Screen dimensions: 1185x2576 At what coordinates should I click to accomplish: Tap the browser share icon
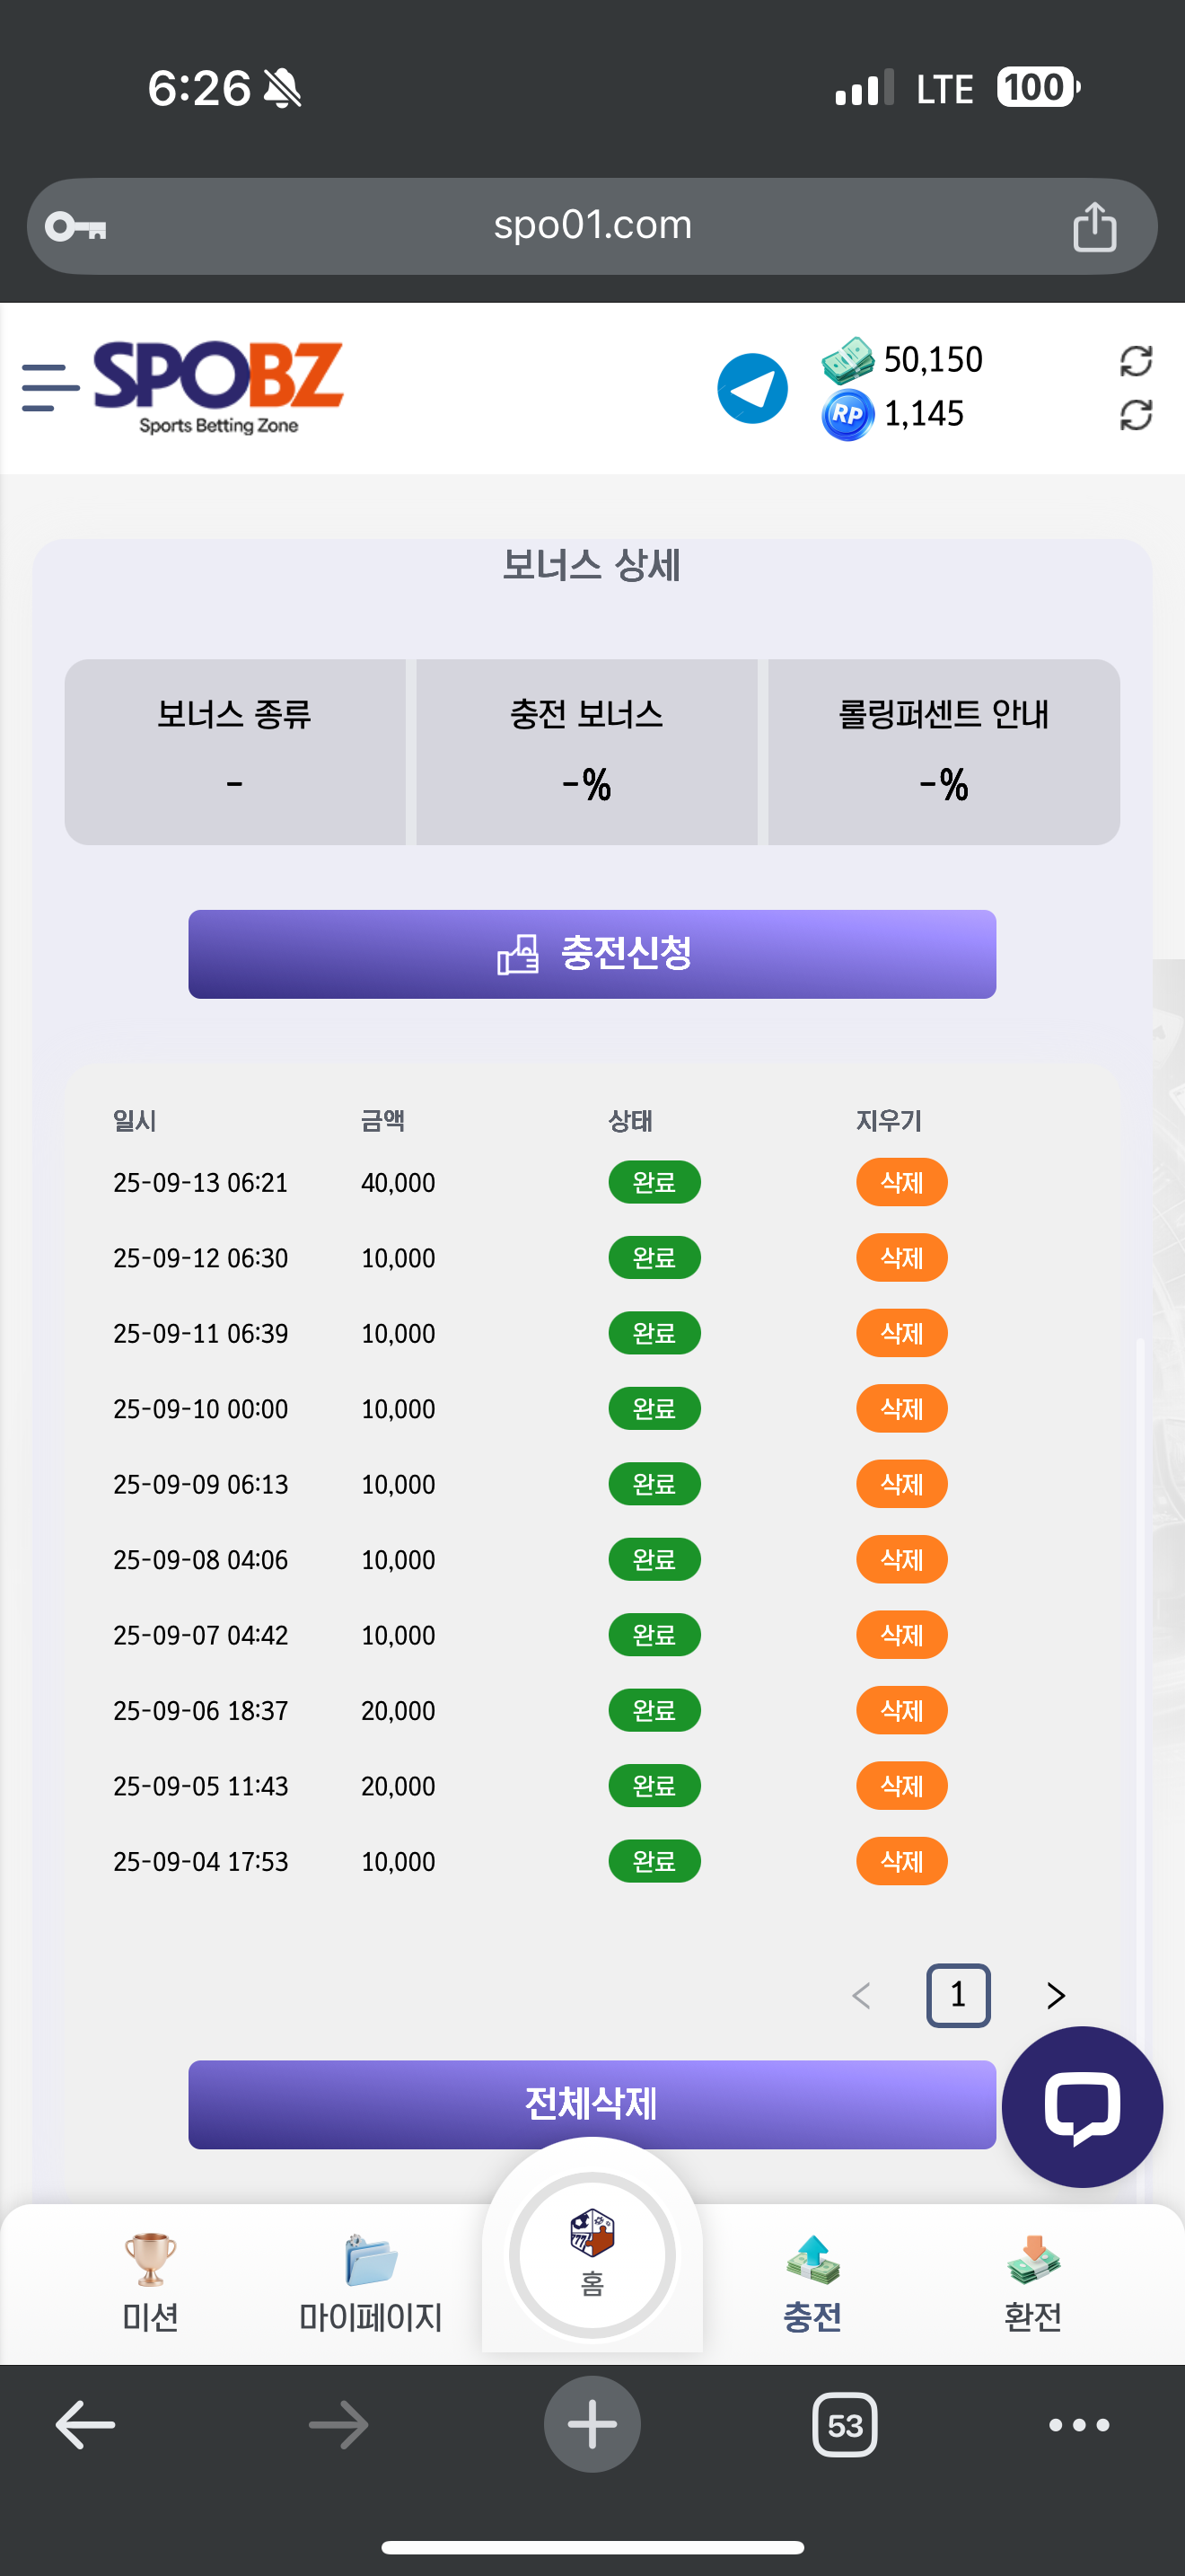coord(1094,227)
